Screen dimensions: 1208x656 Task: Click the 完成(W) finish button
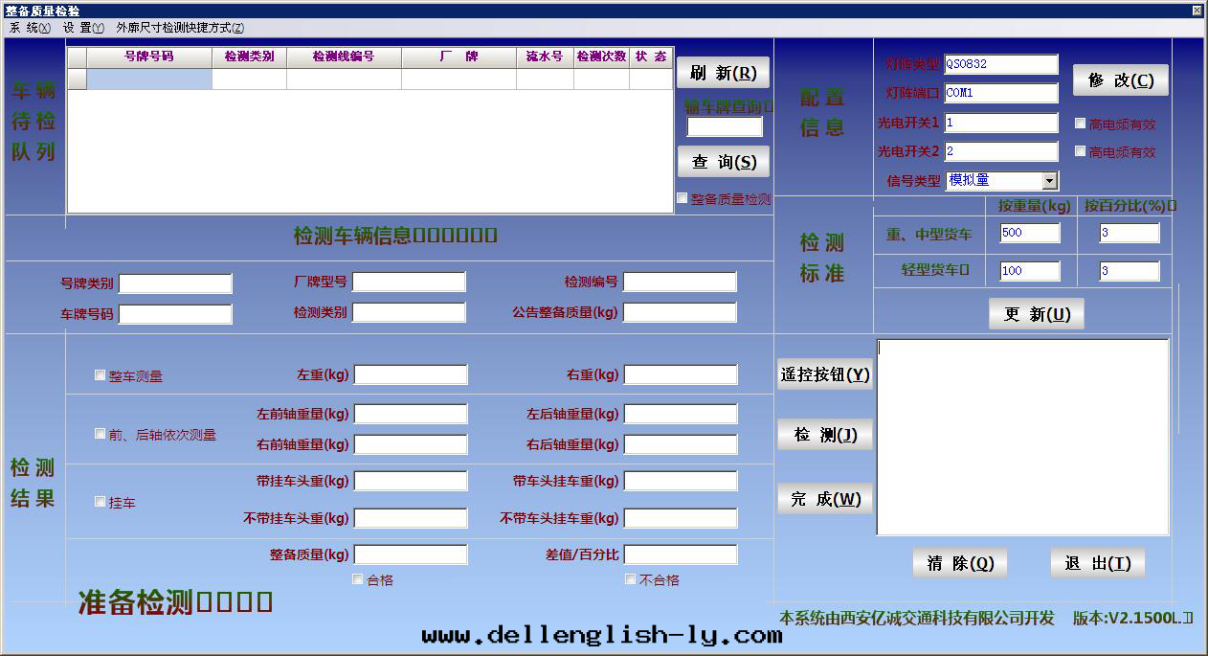coord(824,499)
